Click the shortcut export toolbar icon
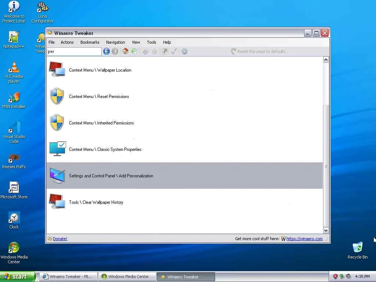376x282 pixels. (x=165, y=51)
